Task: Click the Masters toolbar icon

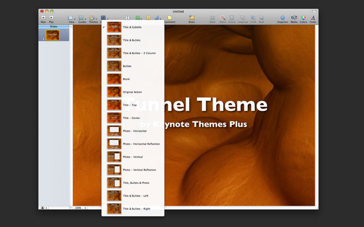Action: (103, 18)
